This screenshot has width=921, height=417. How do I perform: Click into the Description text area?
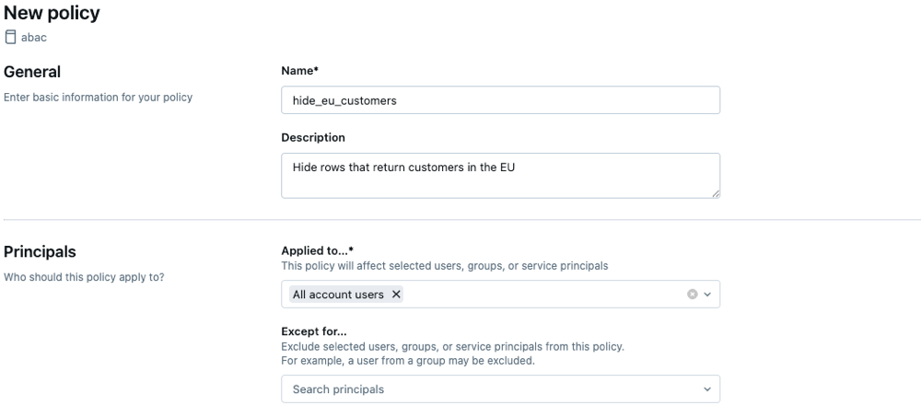pyautogui.click(x=500, y=175)
